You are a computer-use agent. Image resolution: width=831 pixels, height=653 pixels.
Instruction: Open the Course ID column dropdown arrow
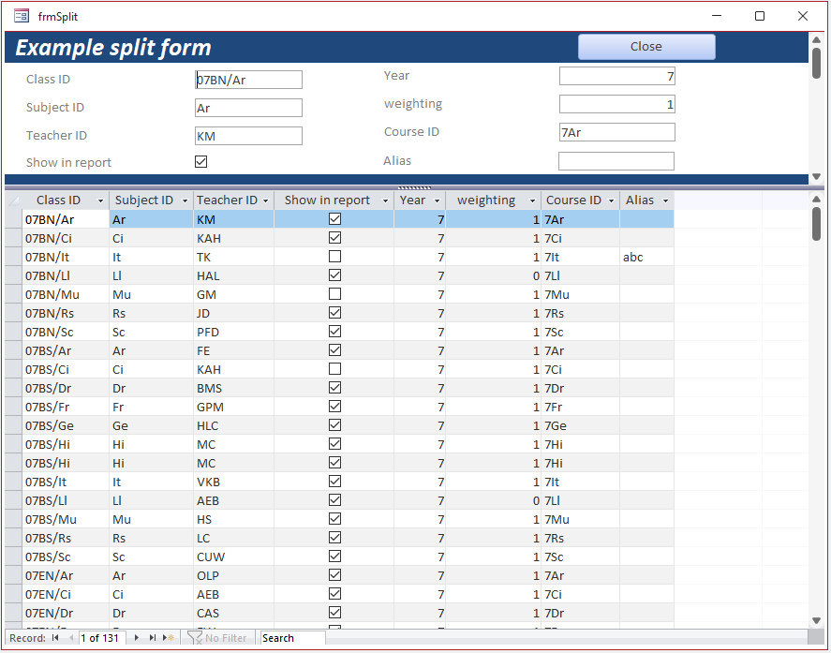pos(611,200)
